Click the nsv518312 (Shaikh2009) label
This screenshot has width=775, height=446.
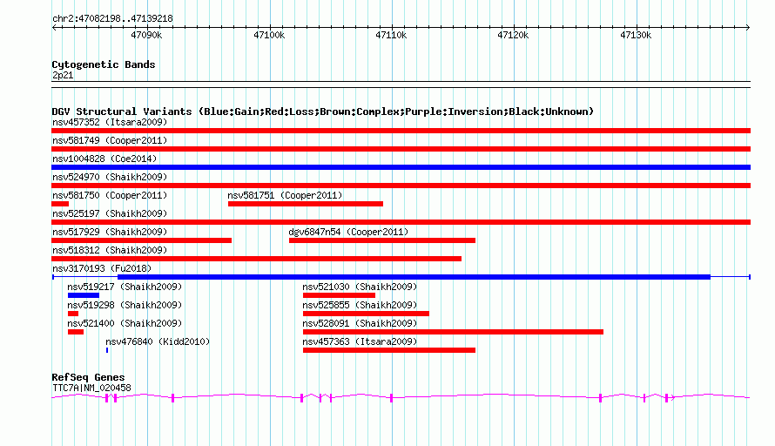(x=110, y=250)
